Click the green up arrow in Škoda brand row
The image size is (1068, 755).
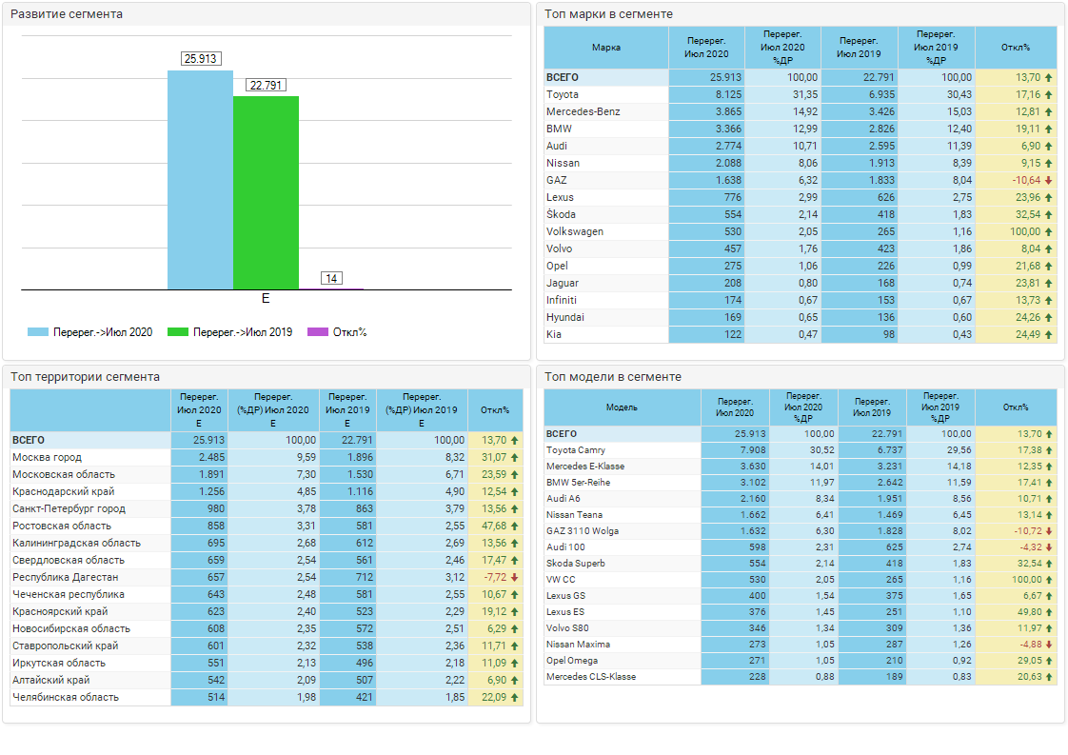coord(1048,214)
